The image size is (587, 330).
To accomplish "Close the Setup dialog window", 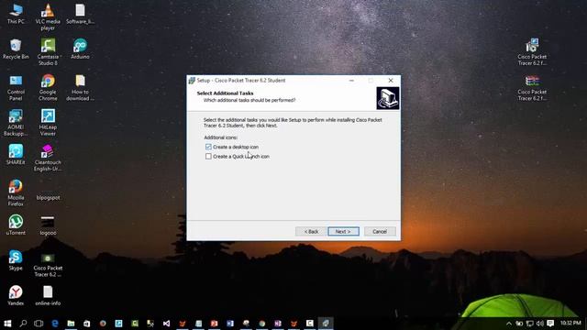I will [391, 81].
